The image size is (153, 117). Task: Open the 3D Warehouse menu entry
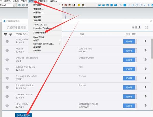coord(40,25)
